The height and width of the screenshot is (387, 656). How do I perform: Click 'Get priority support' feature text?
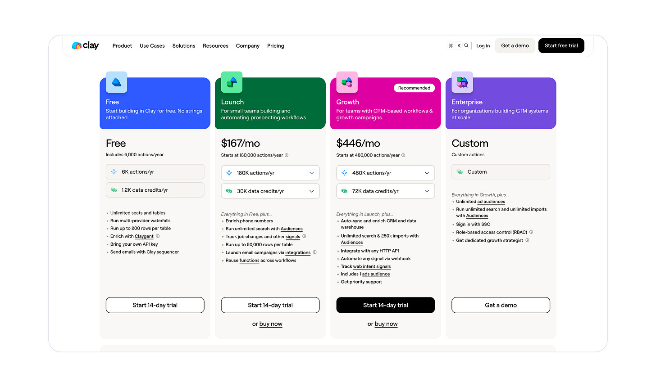(361, 282)
